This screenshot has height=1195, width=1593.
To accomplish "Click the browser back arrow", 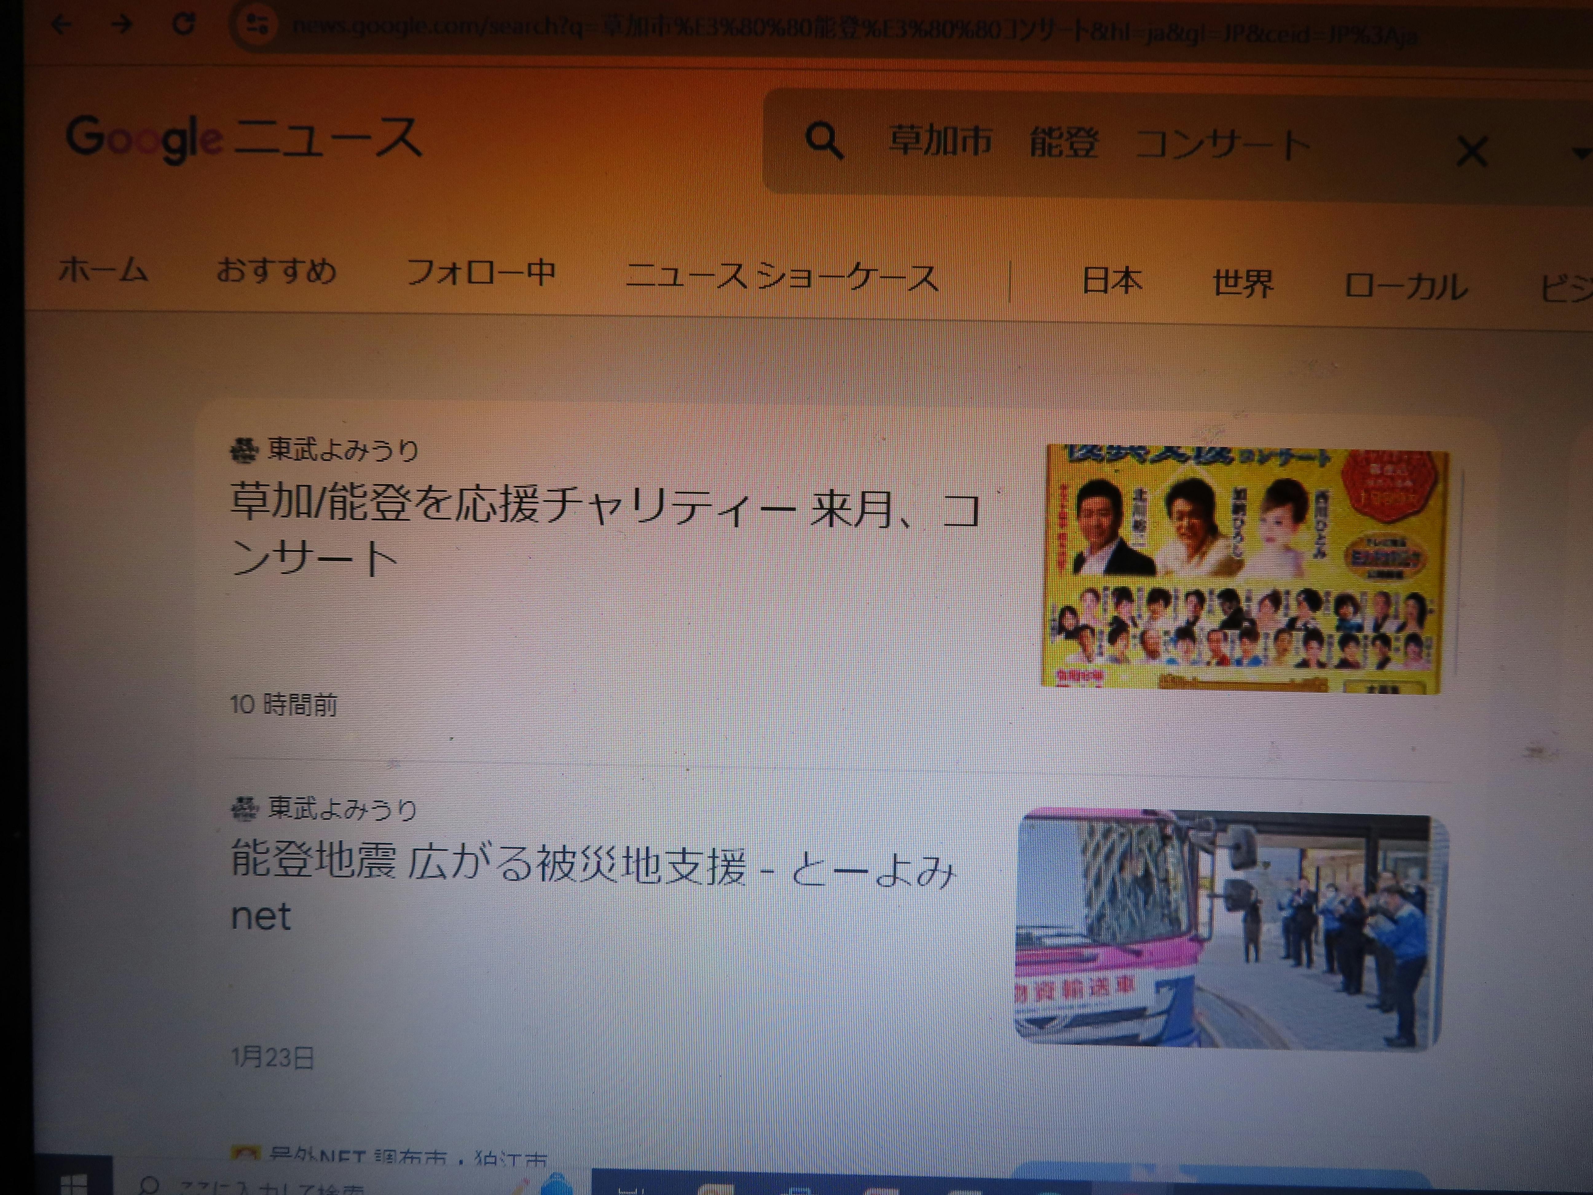I will tap(61, 25).
